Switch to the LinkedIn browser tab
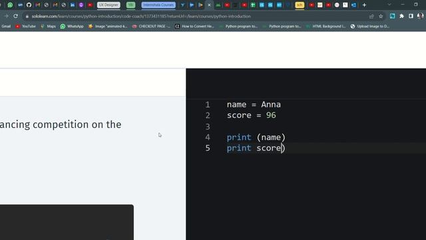This screenshot has width=426, height=240. [x=73, y=5]
